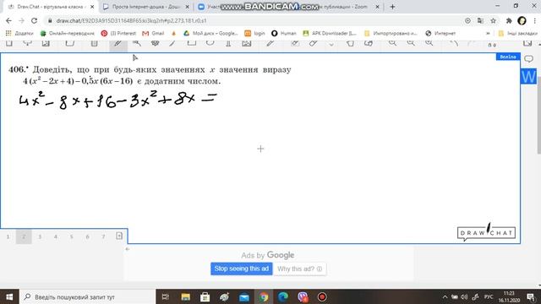Image resolution: width=541 pixels, height=304 pixels.
Task: Expand hidden bookmarks chevron
Action: click(x=488, y=33)
